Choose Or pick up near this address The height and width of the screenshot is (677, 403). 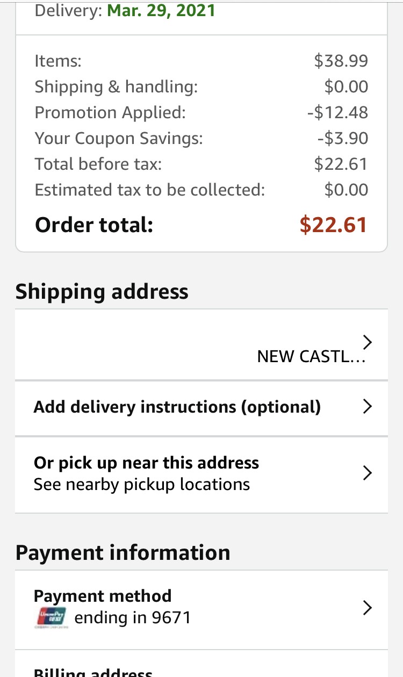pos(146,463)
